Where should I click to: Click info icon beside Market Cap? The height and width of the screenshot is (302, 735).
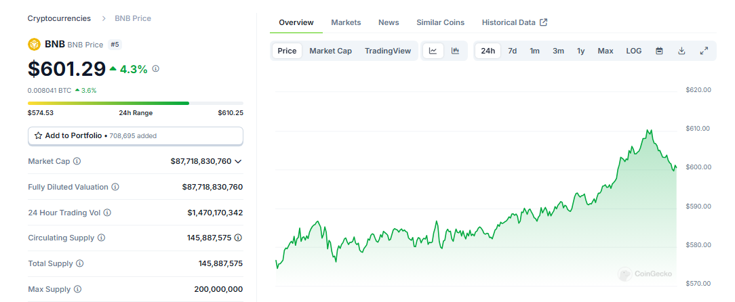[x=77, y=161]
